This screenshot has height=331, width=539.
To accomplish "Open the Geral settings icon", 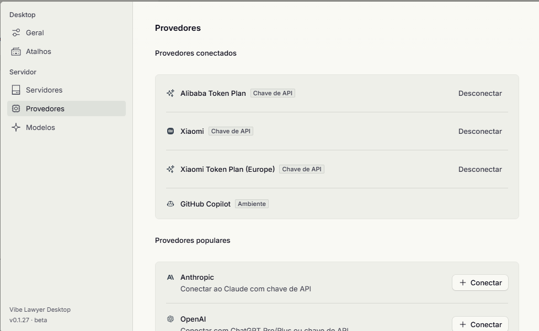I will point(16,32).
